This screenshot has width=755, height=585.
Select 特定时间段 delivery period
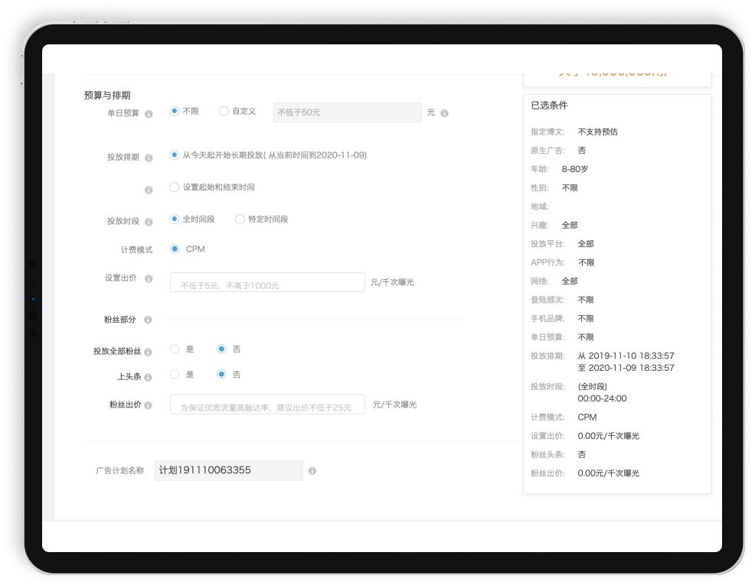[240, 219]
